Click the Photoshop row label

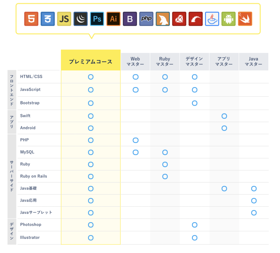pos(31,225)
